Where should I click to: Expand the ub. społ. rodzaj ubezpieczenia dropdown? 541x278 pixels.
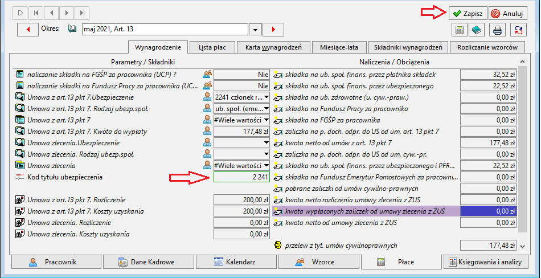tap(266, 109)
